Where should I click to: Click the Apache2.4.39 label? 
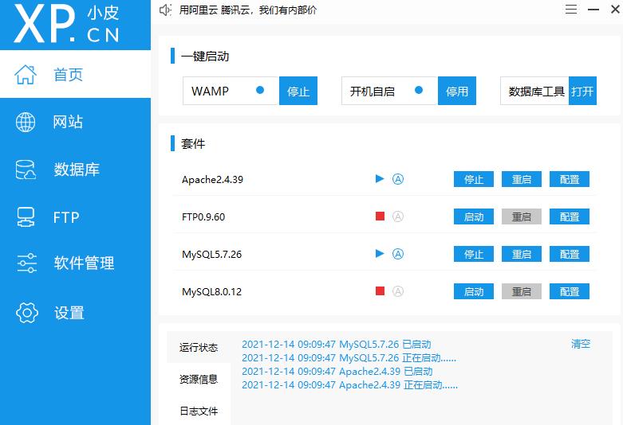(x=212, y=180)
